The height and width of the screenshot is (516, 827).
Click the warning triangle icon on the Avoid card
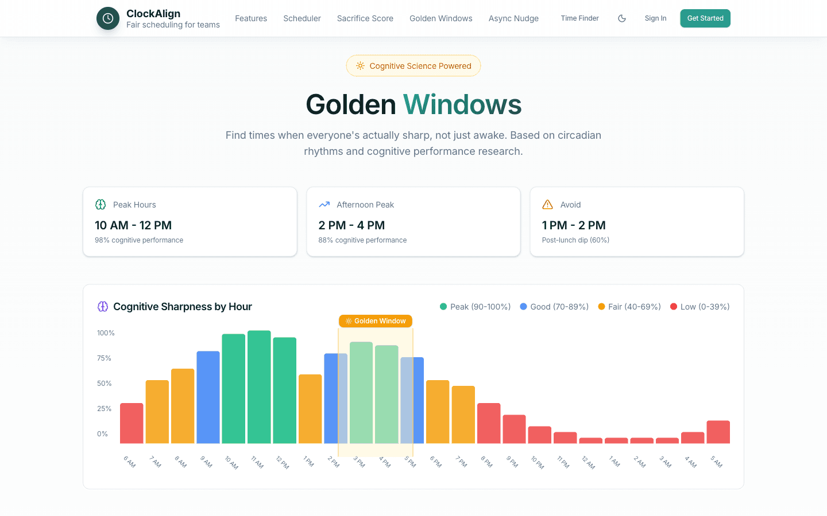547,204
